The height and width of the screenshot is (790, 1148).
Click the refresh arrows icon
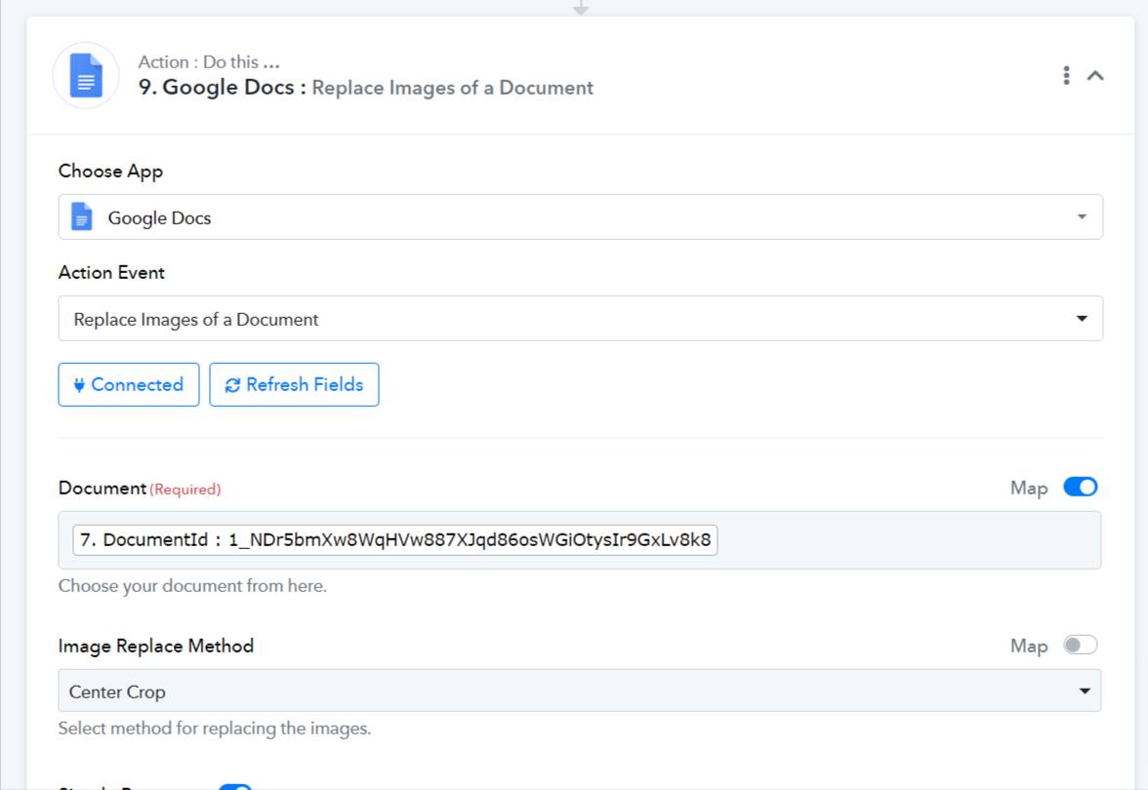232,385
